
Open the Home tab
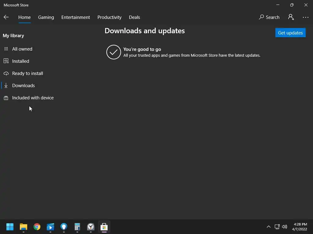click(24, 17)
